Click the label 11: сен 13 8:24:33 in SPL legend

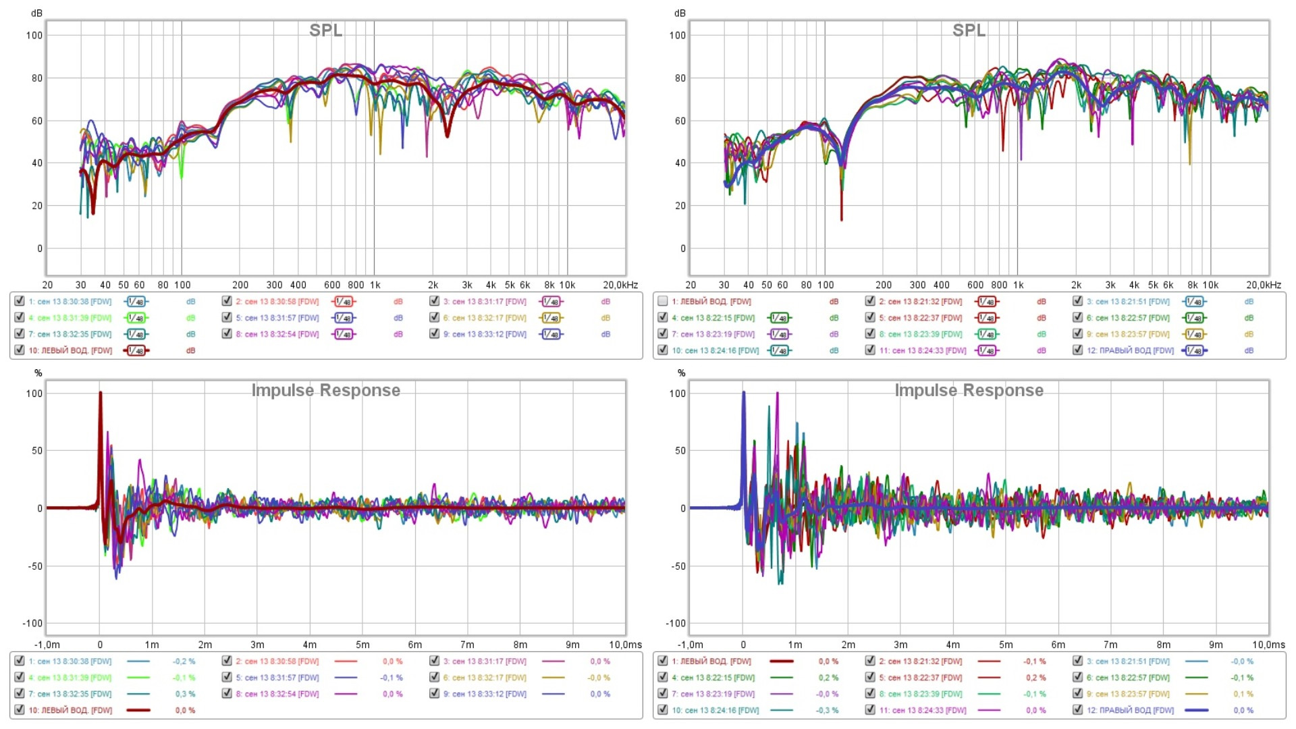(x=922, y=350)
